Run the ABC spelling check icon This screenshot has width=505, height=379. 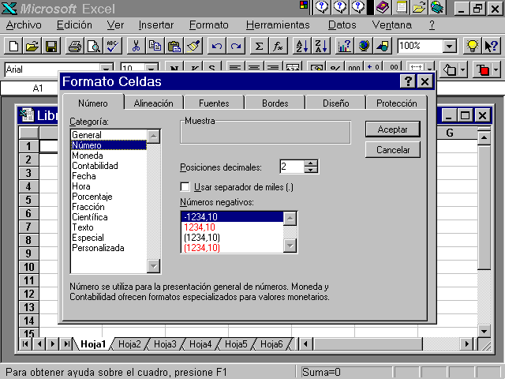tap(113, 46)
